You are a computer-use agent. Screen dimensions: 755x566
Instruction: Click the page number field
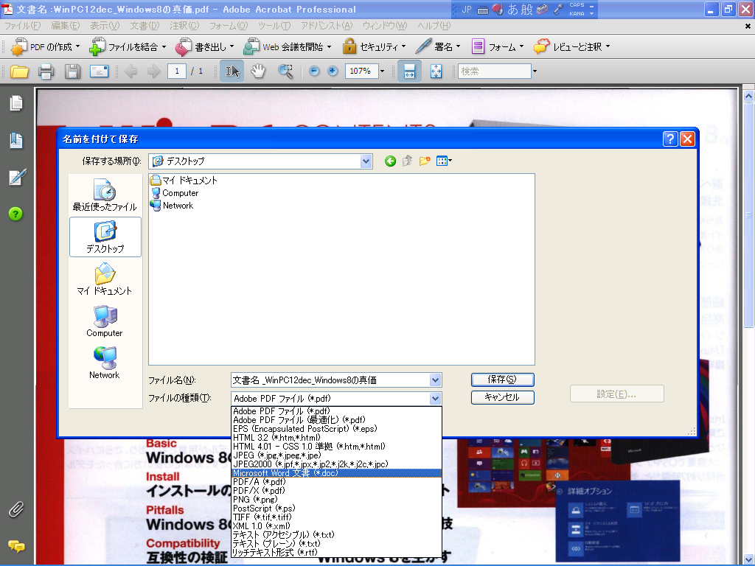point(177,71)
